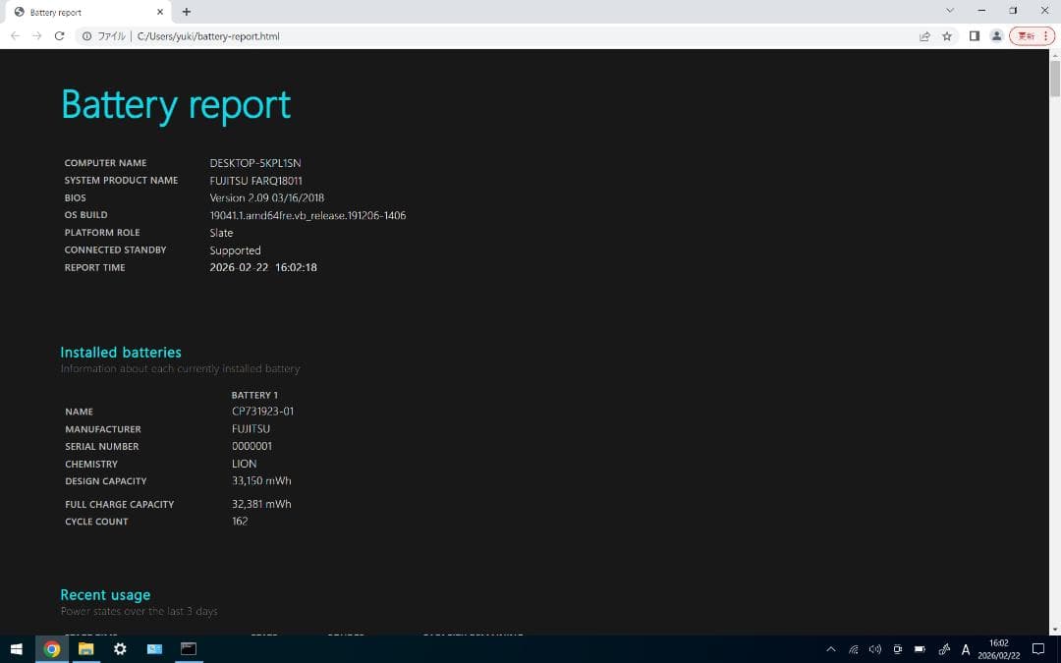Toggle the IME input mode A
This screenshot has height=663, width=1061.
coord(966,650)
